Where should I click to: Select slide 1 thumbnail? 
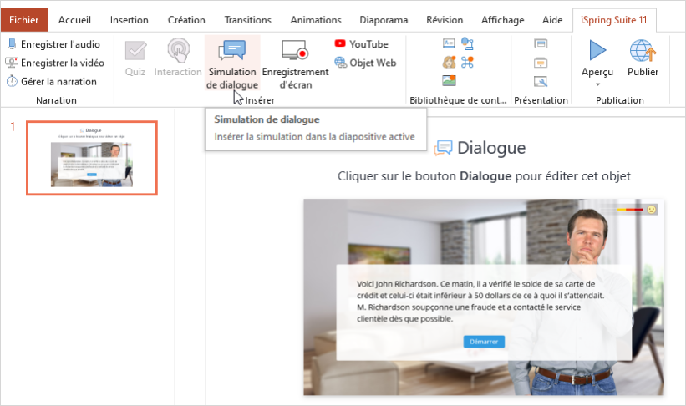[92, 158]
